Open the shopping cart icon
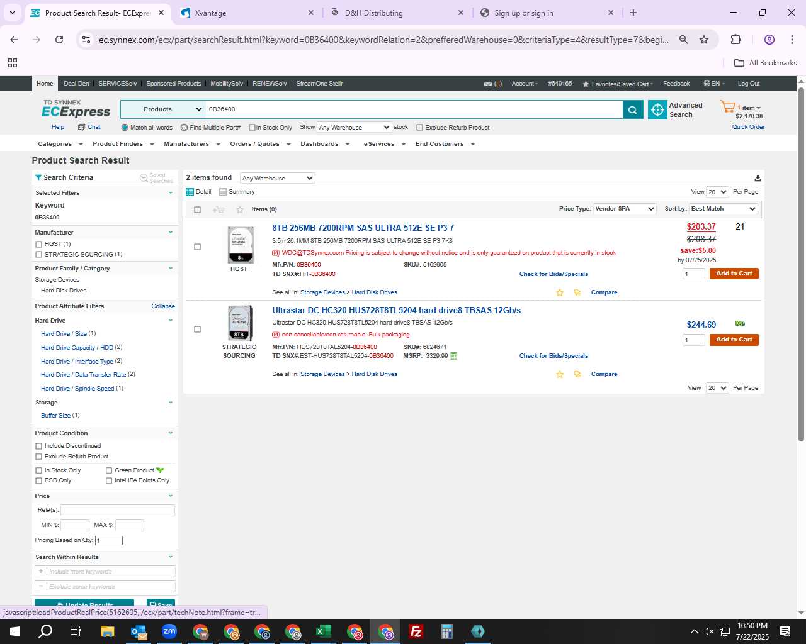The height and width of the screenshot is (644, 806). 728,107
